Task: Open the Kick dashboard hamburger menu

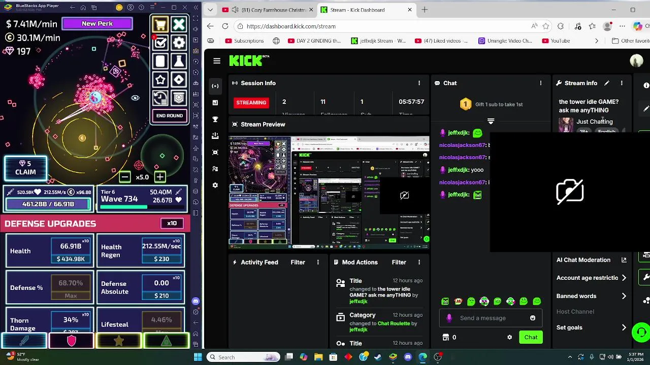Action: point(217,61)
